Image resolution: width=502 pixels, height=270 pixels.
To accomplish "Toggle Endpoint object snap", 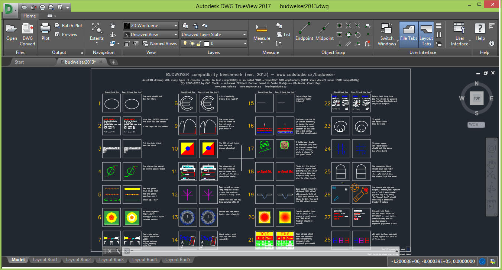I will pos(304,32).
